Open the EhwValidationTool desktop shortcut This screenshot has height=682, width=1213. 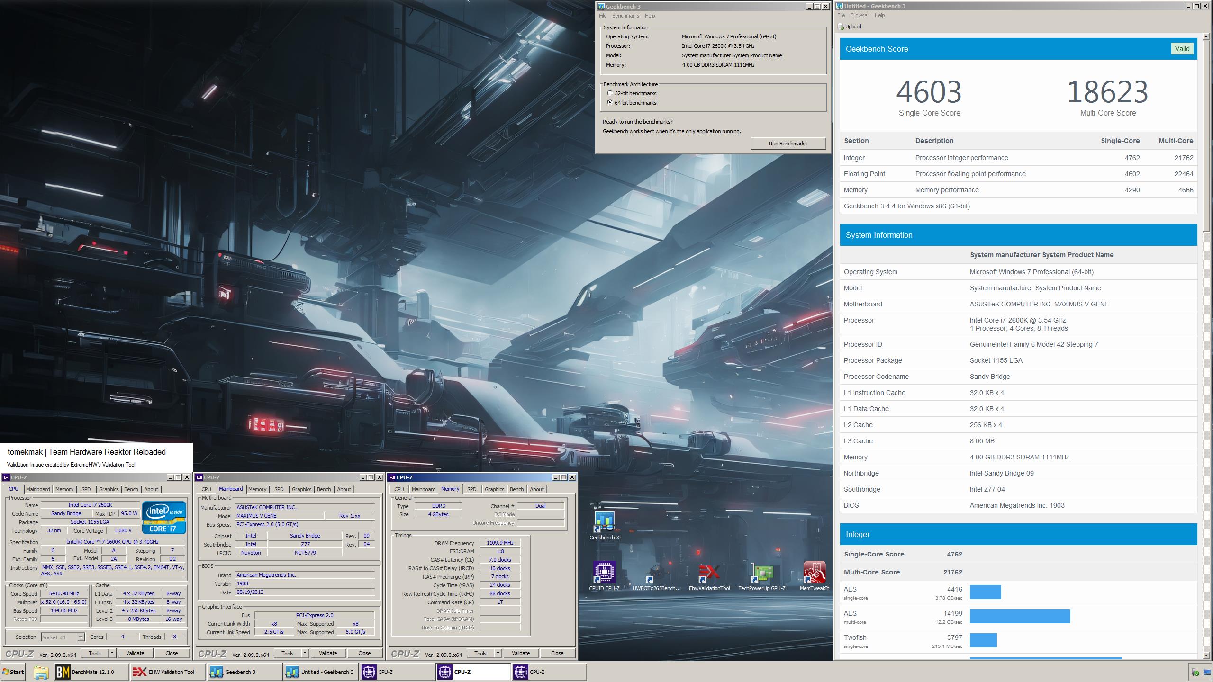coord(709,576)
